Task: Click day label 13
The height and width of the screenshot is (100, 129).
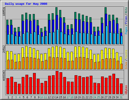Action: [x=53, y=97]
